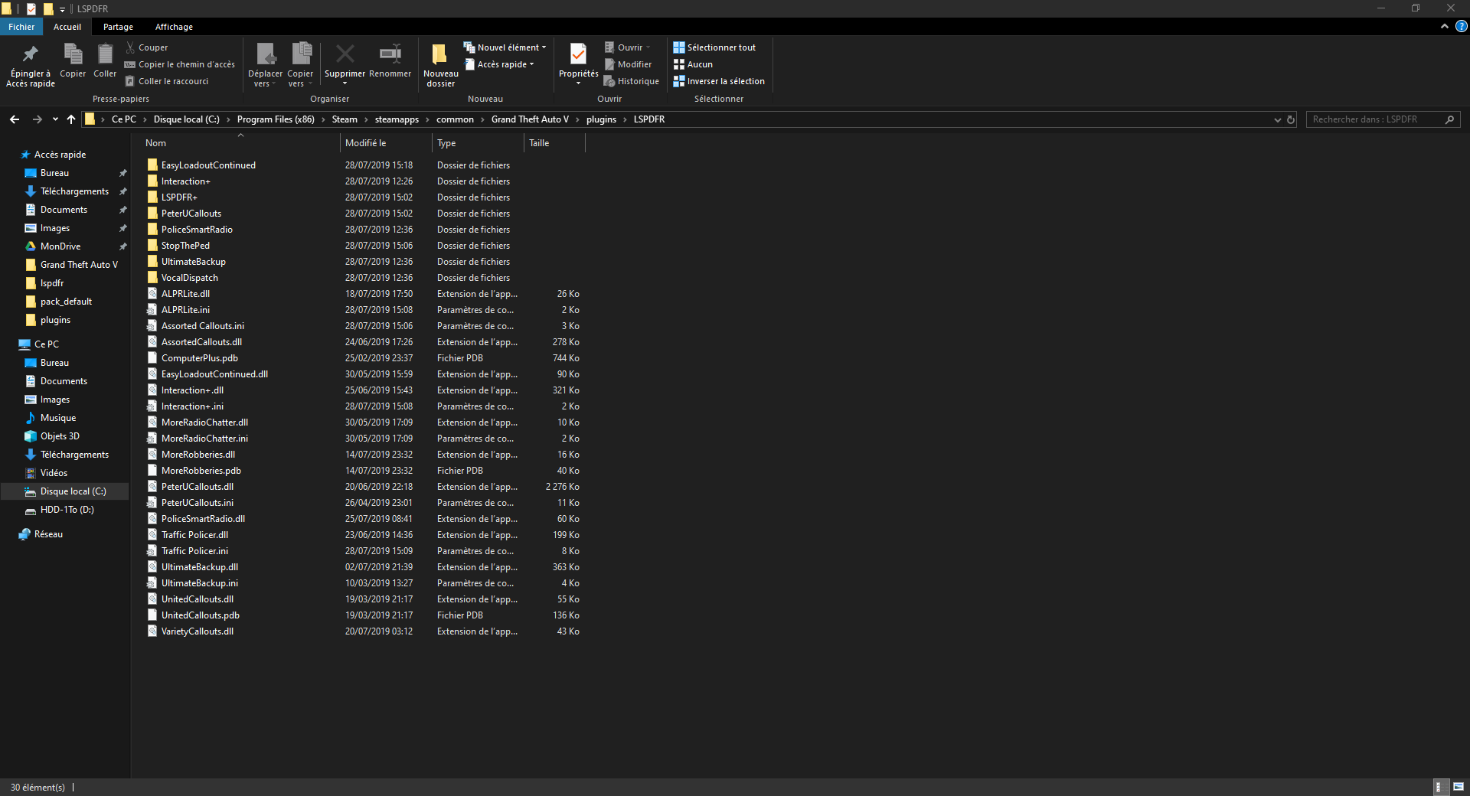Switch to the Accueil tab
Image resolution: width=1470 pixels, height=796 pixels.
point(67,27)
